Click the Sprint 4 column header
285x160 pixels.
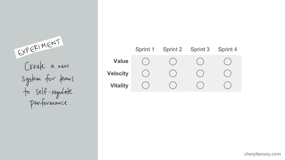tap(228, 49)
